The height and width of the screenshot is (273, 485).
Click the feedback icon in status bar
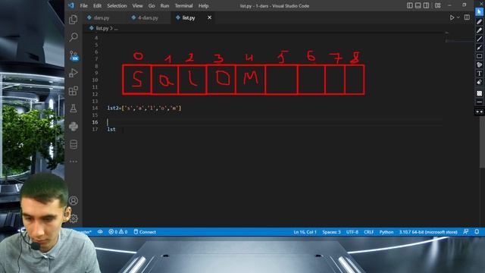click(466, 231)
